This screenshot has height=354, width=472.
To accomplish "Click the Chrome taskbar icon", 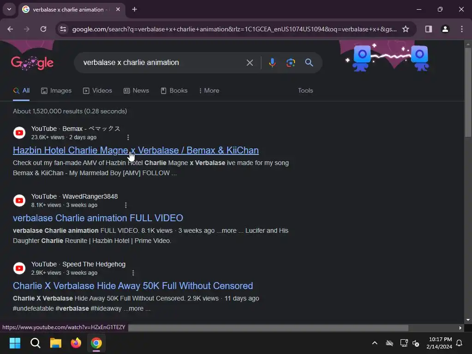I will point(96,343).
